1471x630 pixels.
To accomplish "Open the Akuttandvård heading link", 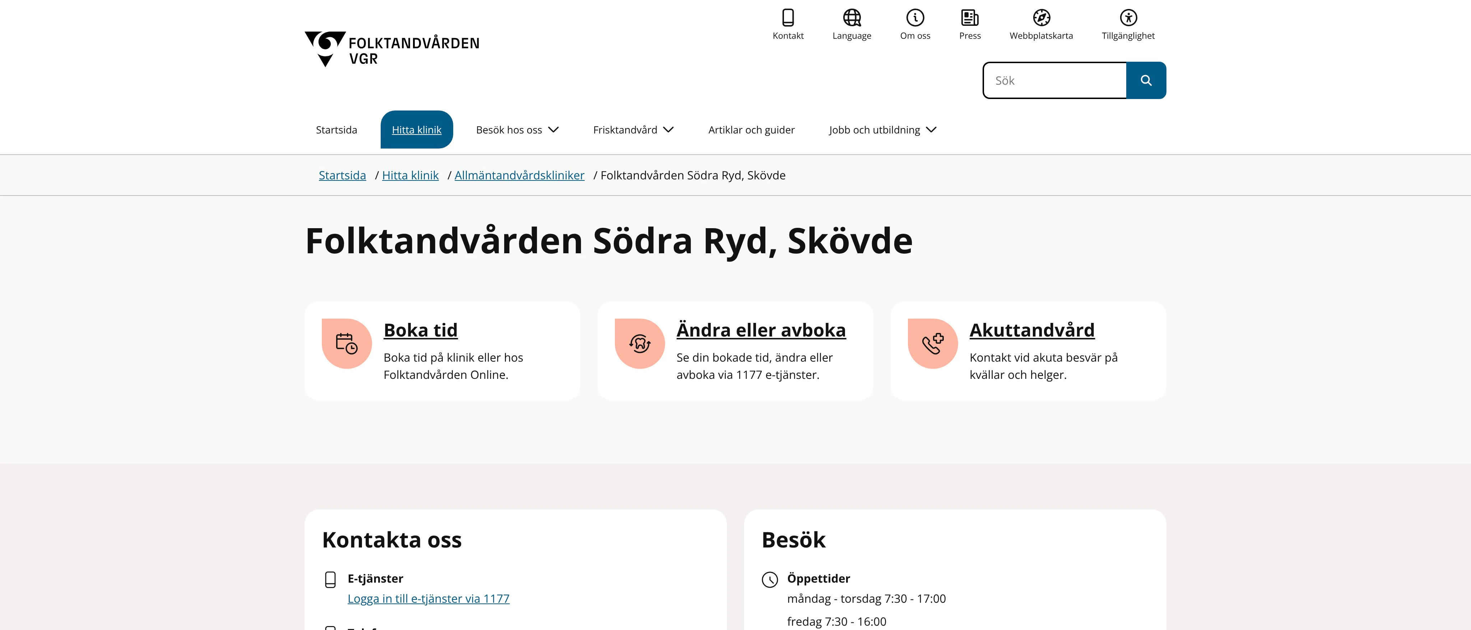I will 1032,330.
